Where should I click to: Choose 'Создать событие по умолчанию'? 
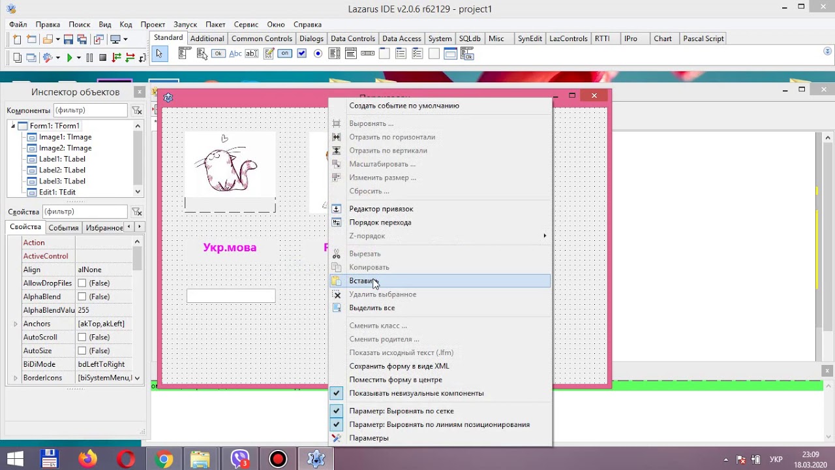click(x=440, y=106)
